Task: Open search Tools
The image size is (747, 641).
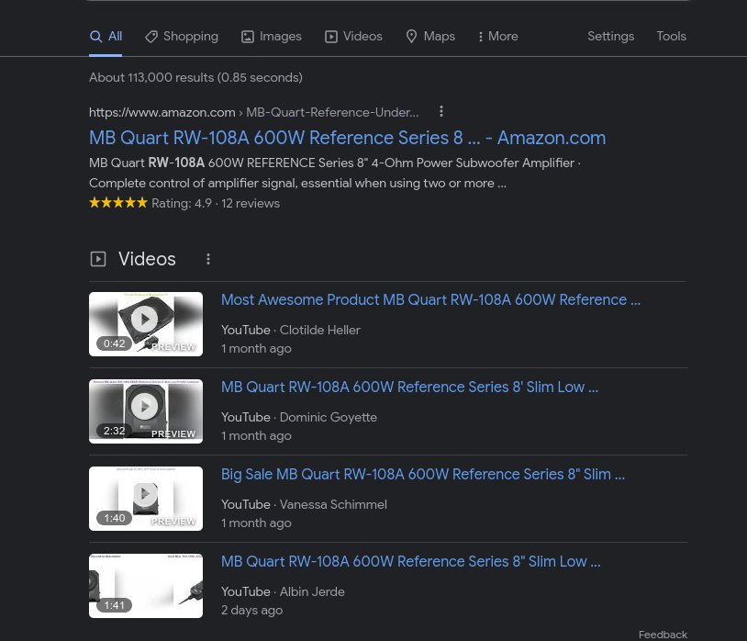Action: 671,36
